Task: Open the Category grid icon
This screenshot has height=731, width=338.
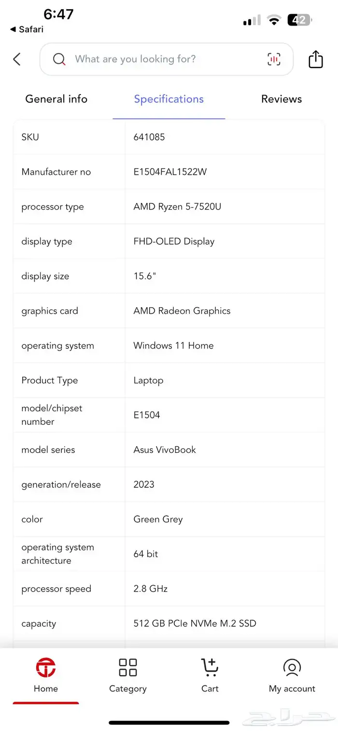Action: pos(128,668)
